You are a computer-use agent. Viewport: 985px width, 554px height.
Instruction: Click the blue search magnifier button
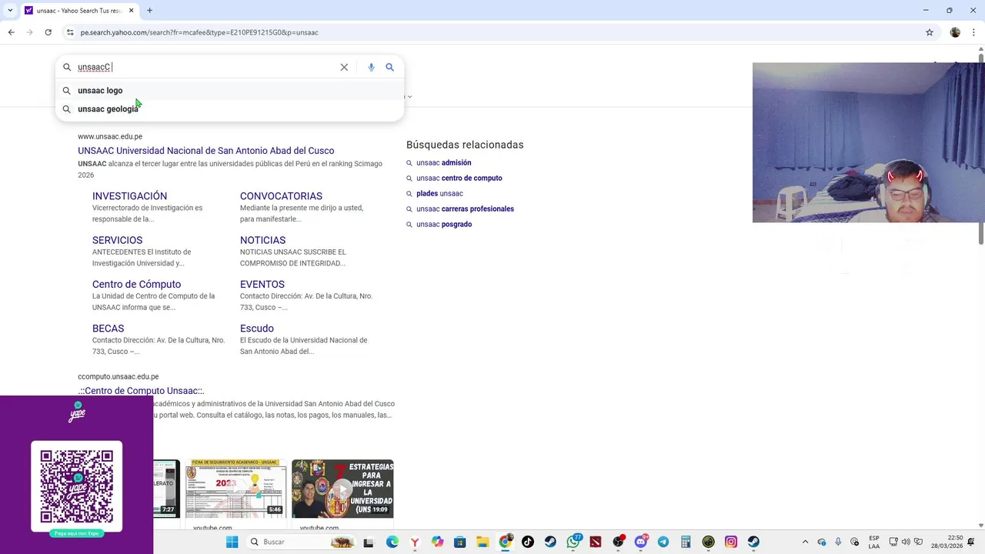click(x=390, y=67)
